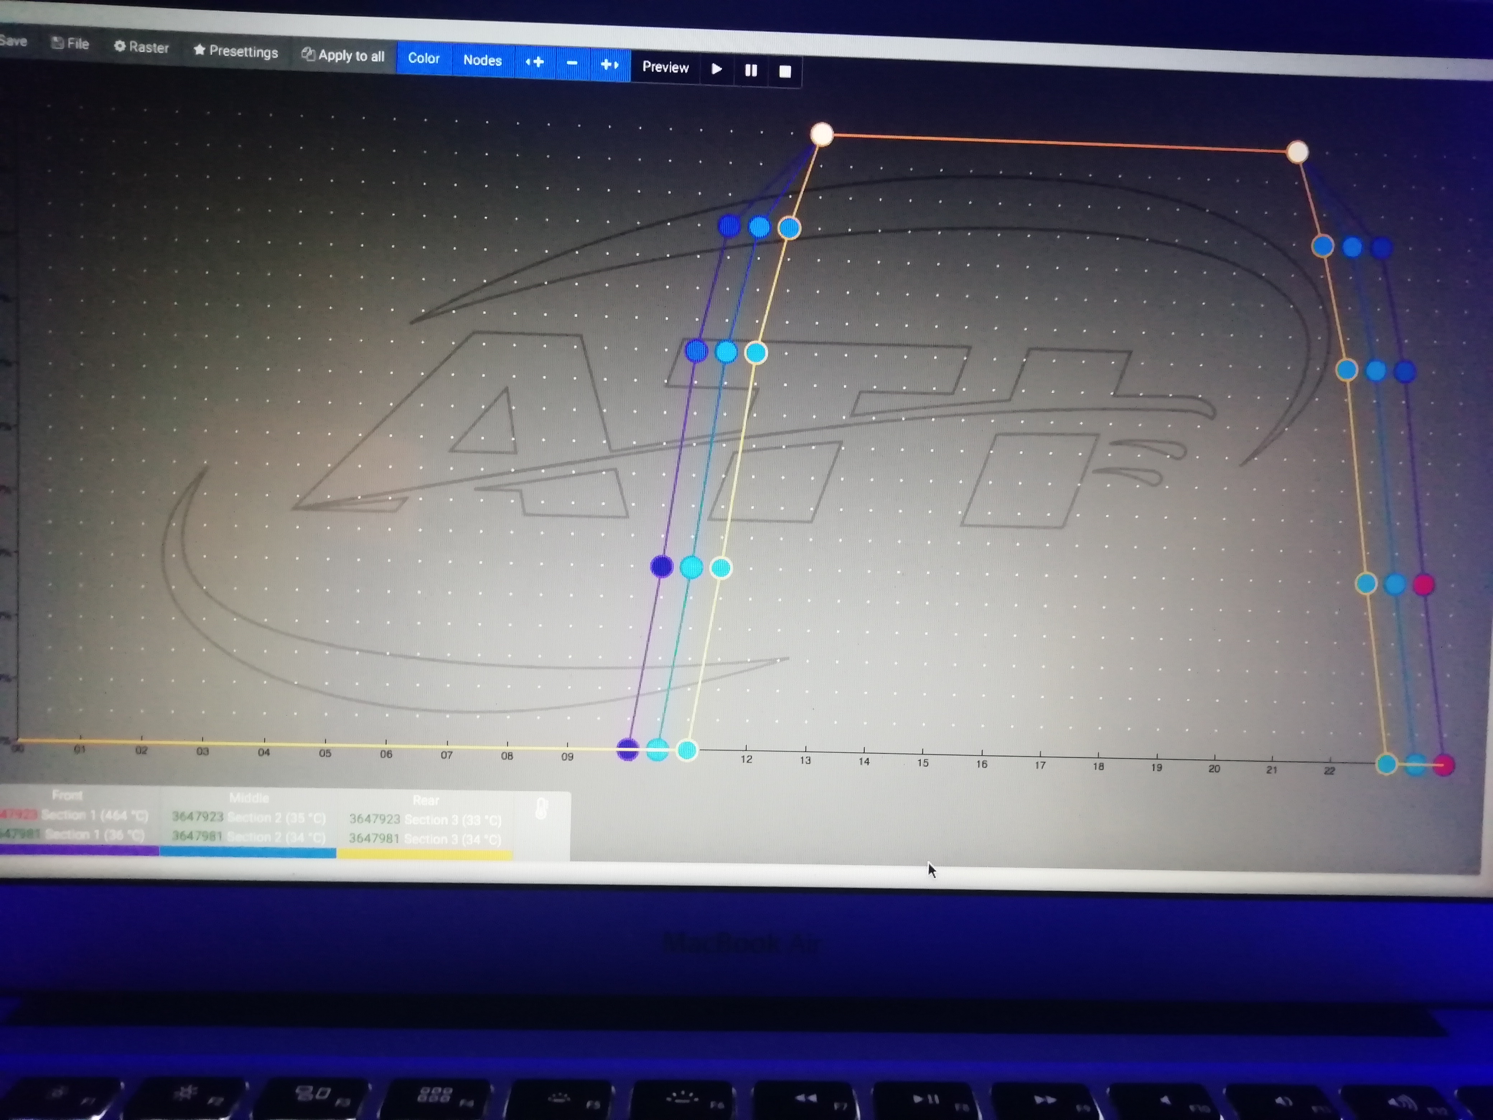Click axis tick label 12
The height and width of the screenshot is (1120, 1493).
(746, 760)
